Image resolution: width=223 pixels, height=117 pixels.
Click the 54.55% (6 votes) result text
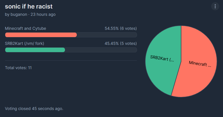(121, 28)
